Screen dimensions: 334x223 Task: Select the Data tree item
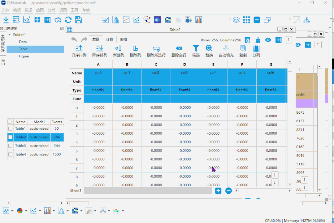[23, 42]
